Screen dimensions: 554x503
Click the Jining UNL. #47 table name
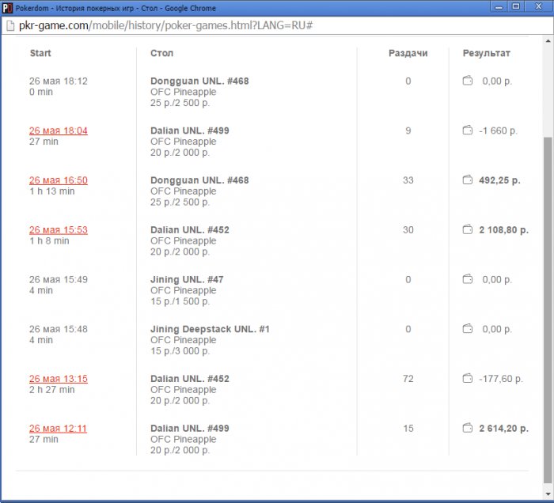tap(187, 279)
